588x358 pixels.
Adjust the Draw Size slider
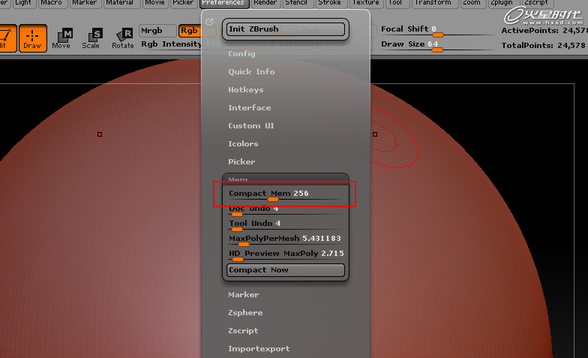pos(437,46)
